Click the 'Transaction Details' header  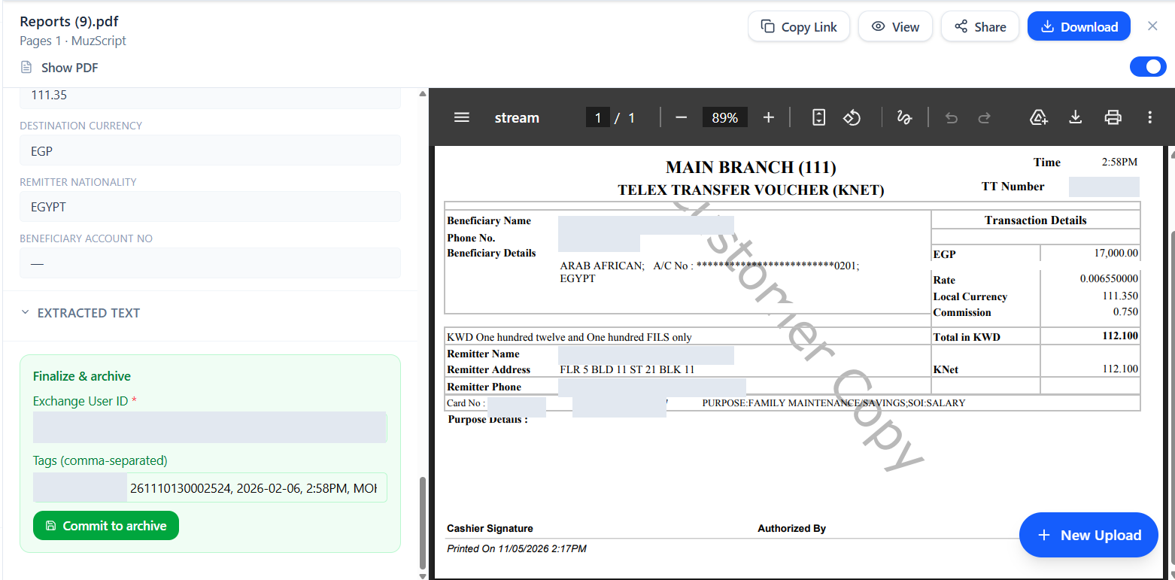point(1036,220)
